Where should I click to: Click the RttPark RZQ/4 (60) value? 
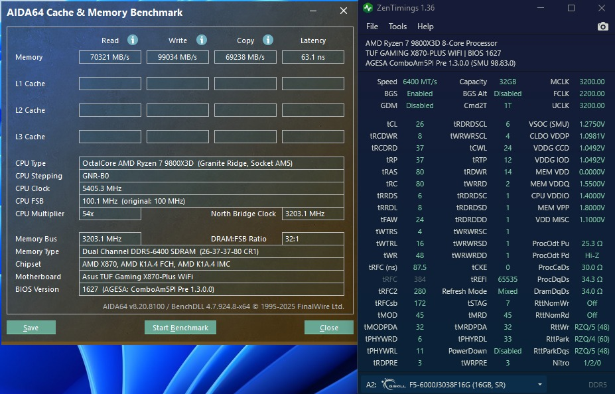(x=592, y=339)
